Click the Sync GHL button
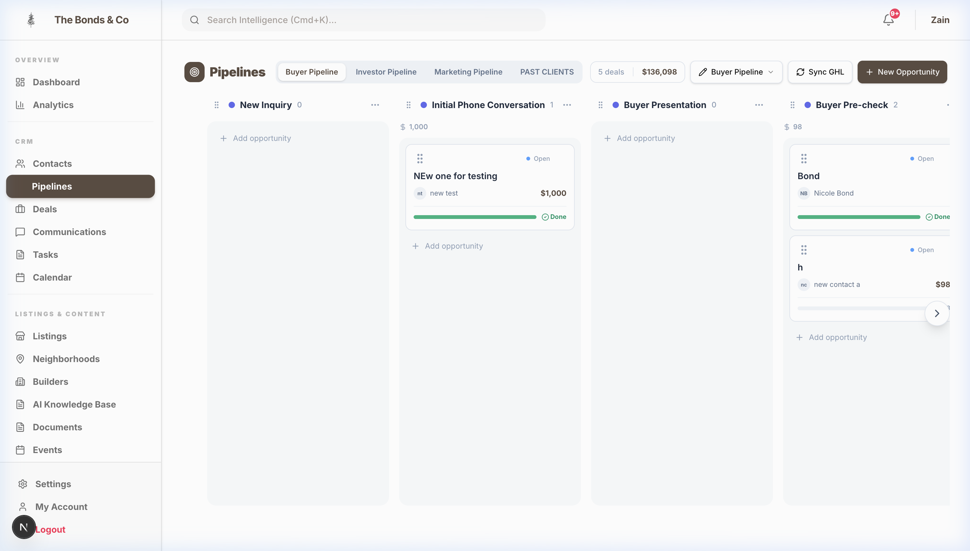This screenshot has height=551, width=970. pos(820,72)
